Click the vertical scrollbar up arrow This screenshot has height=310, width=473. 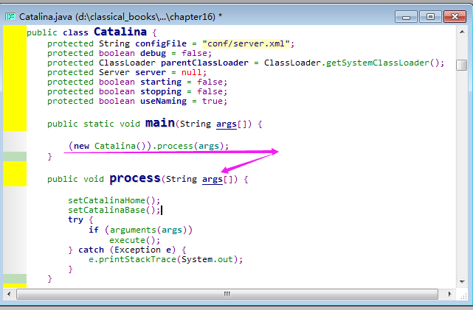[462, 32]
